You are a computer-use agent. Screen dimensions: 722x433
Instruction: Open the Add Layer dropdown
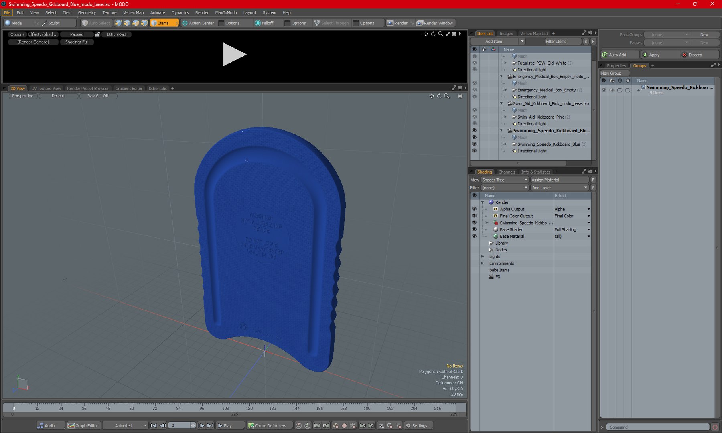(560, 188)
